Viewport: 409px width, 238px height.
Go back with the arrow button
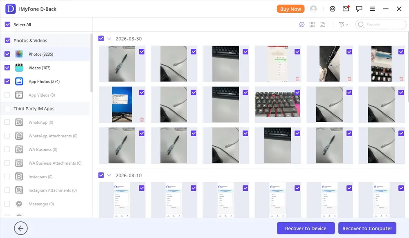click(20, 228)
